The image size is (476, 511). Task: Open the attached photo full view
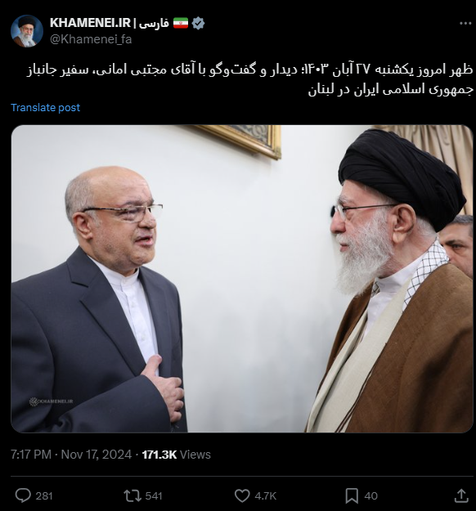(x=242, y=279)
